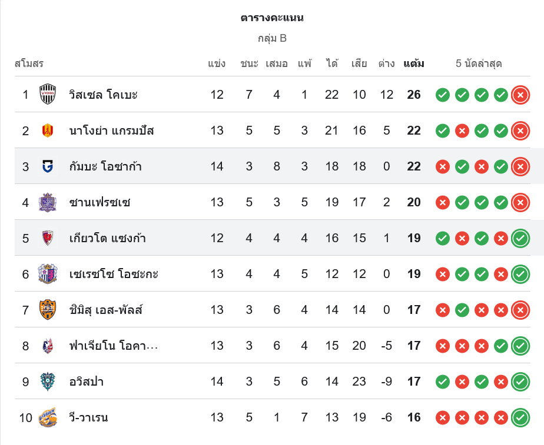Image resolution: width=544 pixels, height=445 pixels.
Task: Click the Cerezo Osaka club crest
Action: tap(48, 274)
